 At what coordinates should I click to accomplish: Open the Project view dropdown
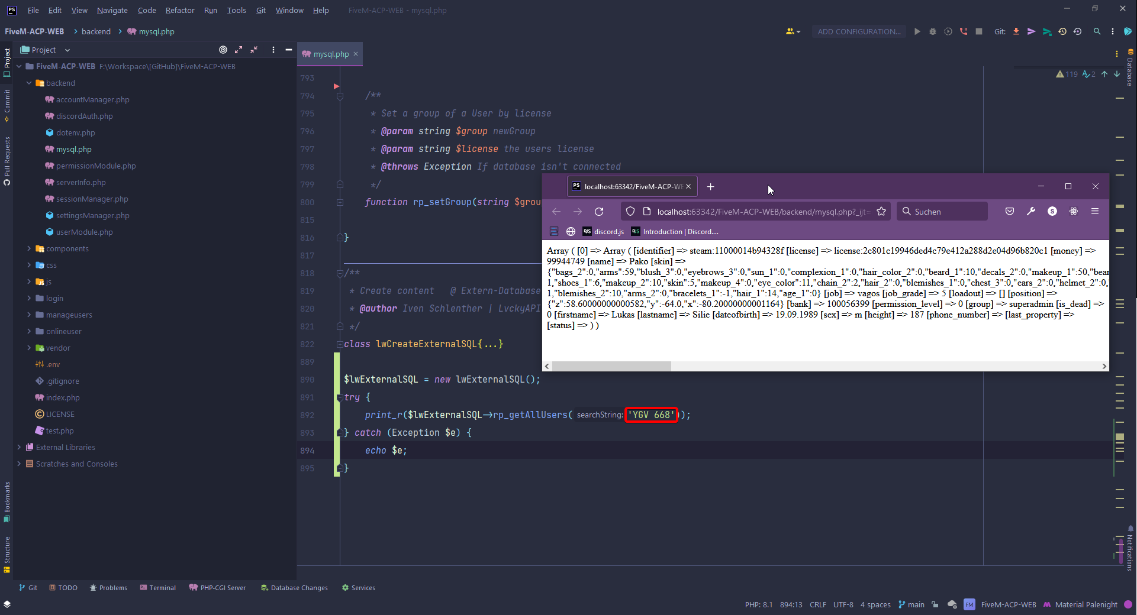[67, 50]
